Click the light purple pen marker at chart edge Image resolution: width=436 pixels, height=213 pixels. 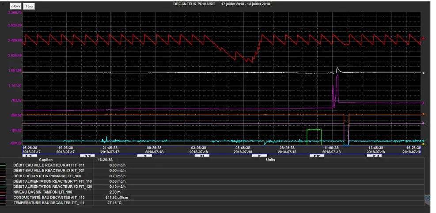423,123
